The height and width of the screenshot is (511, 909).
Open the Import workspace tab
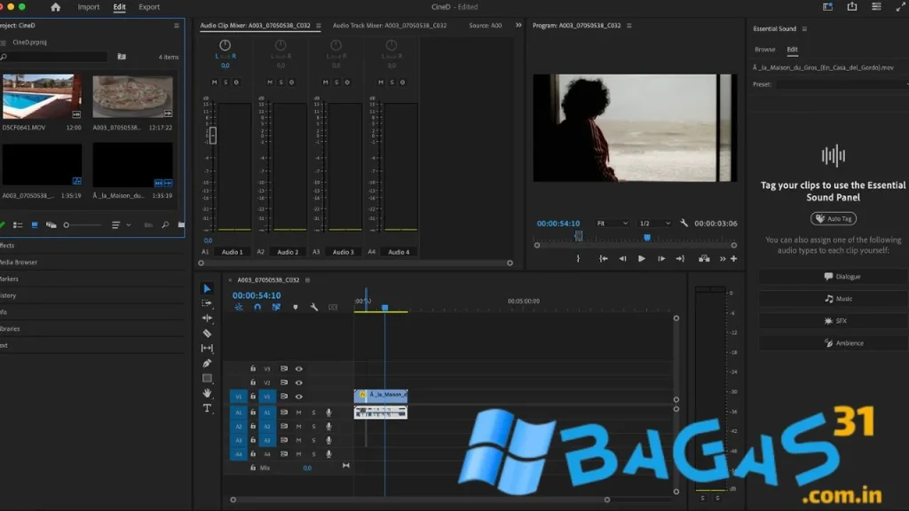pos(89,7)
